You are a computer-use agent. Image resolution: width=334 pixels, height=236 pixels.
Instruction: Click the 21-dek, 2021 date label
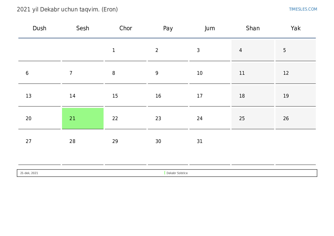pyautogui.click(x=29, y=173)
